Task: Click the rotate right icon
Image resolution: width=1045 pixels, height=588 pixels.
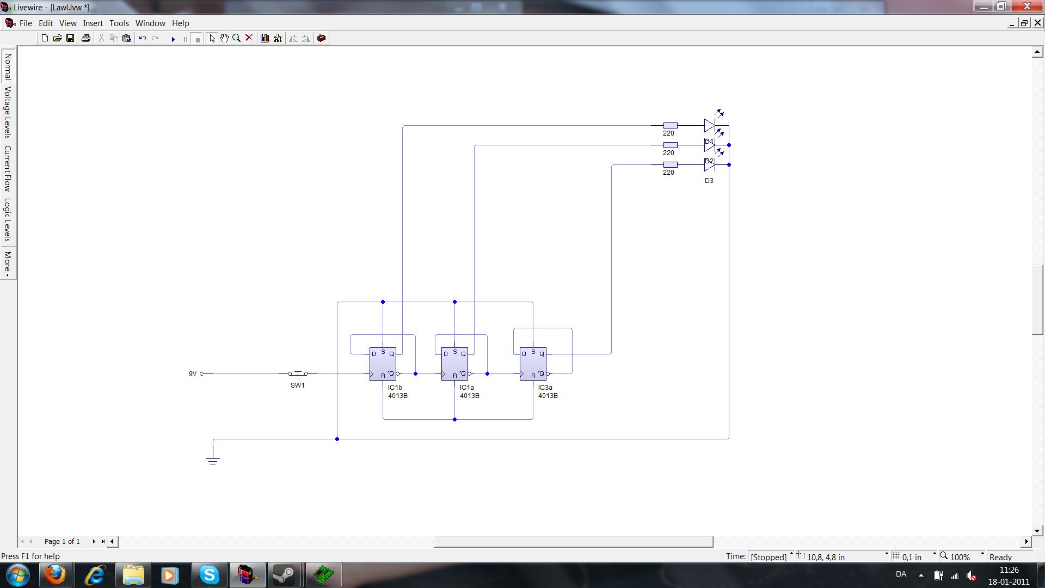Action: [x=306, y=38]
